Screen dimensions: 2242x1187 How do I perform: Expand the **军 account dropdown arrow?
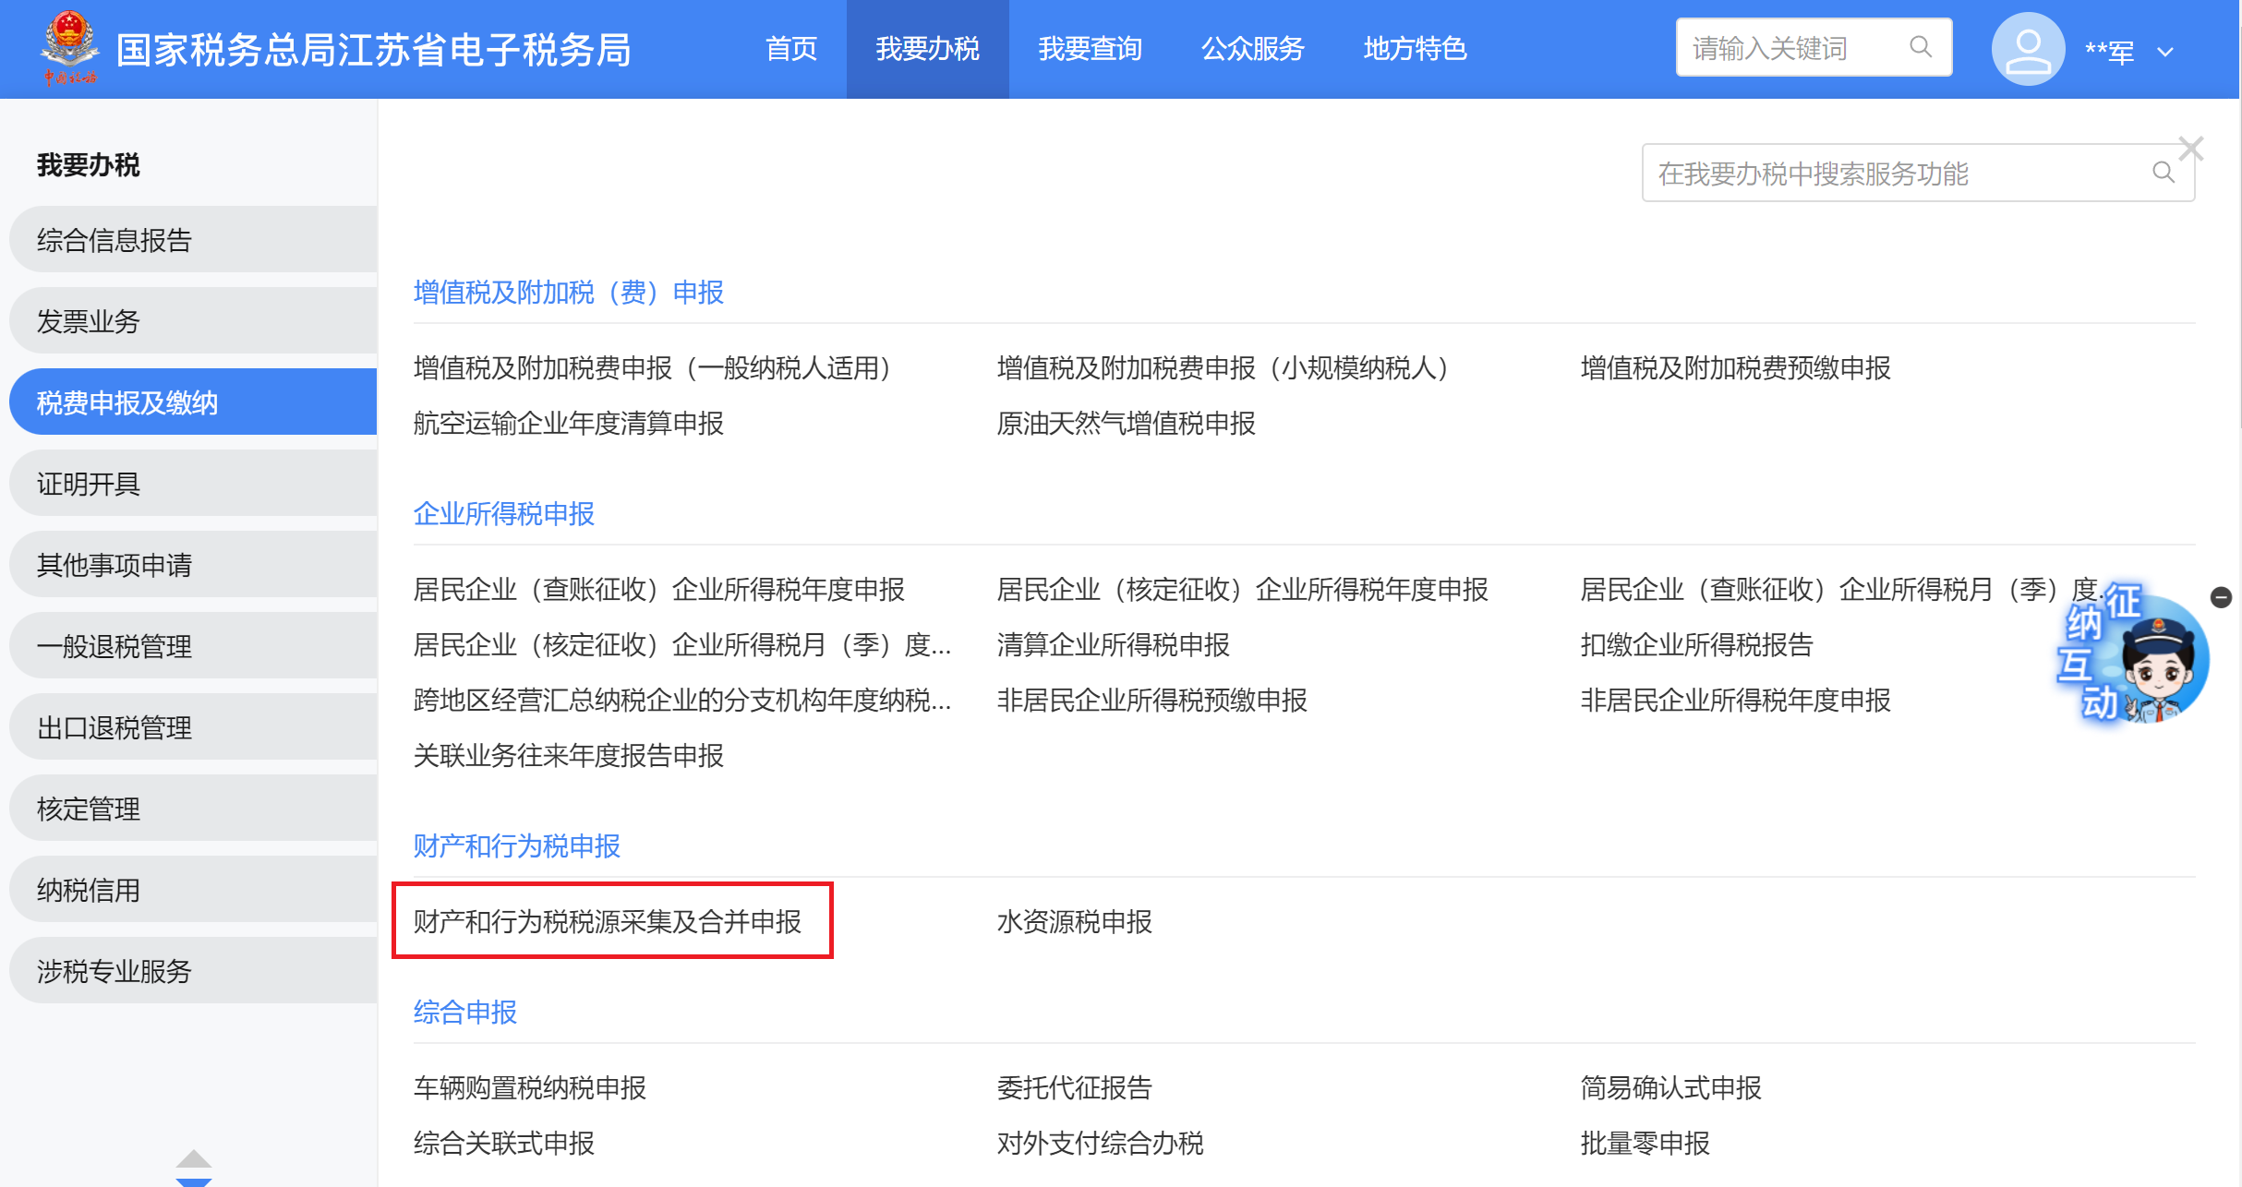tap(2165, 53)
